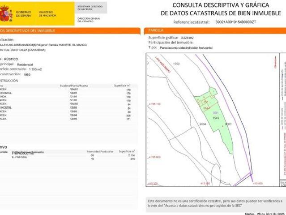Click the reference number 39021A001015490000ZT

coord(236,22)
